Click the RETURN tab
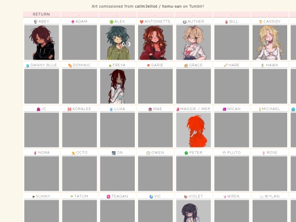The image size is (296, 222). point(42,14)
